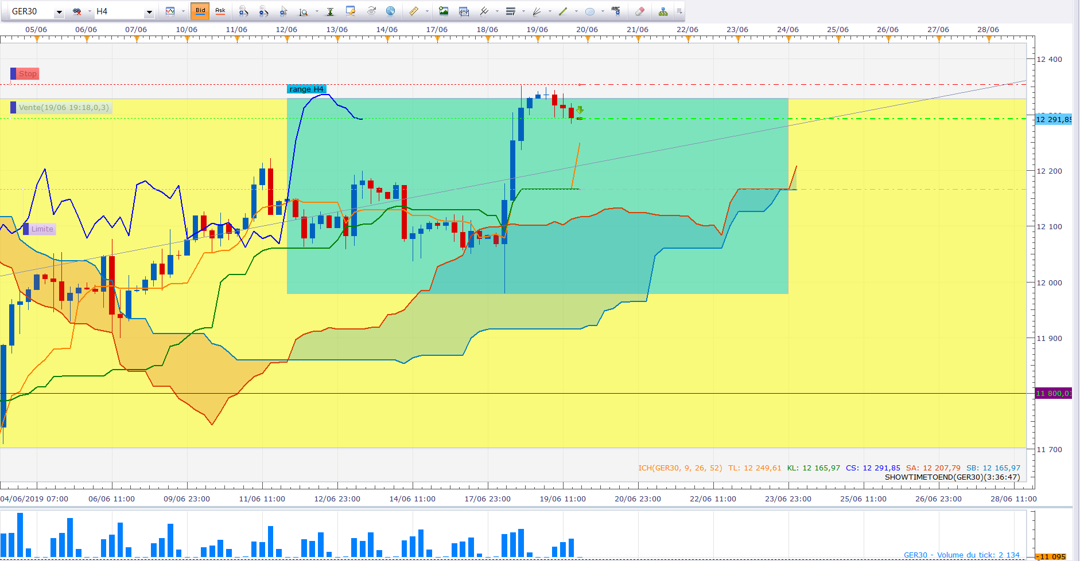Viewport: 1080px width, 561px height.
Task: Click the 12/06 date on top axis
Action: coord(286,30)
